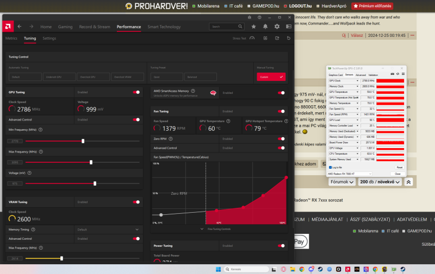Click the Custom manual tuning button
This screenshot has width=435, height=274.
(271, 77)
